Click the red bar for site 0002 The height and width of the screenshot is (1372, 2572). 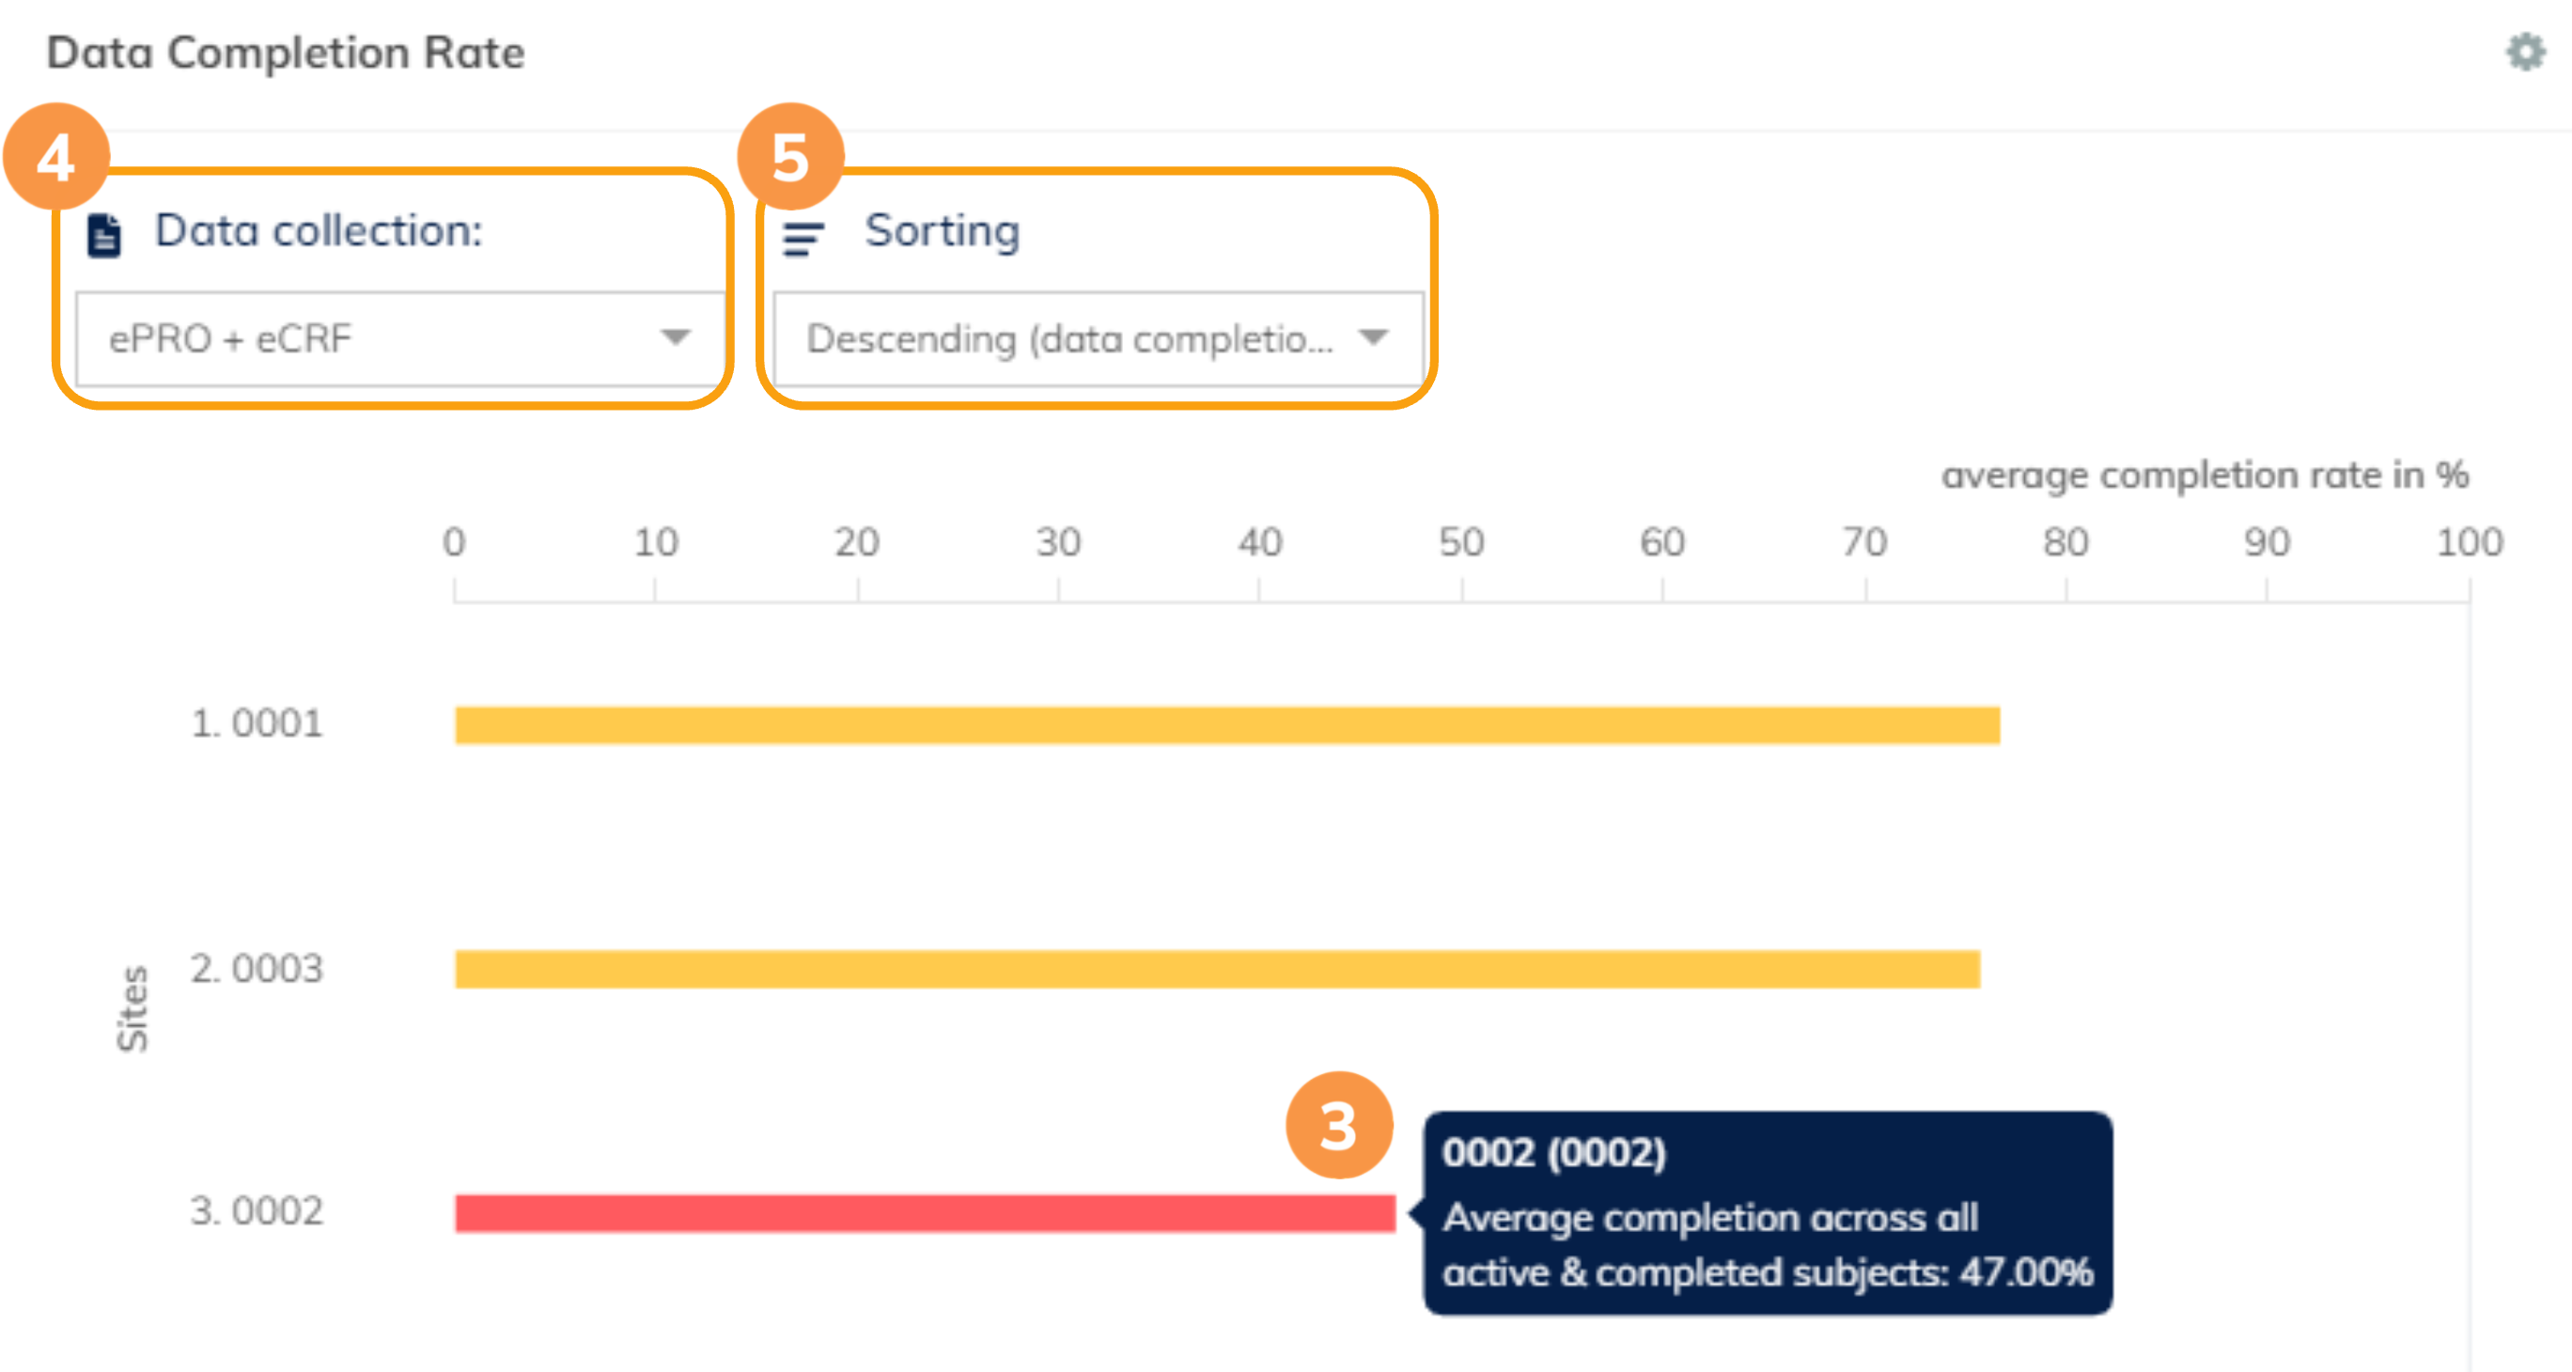point(925,1213)
